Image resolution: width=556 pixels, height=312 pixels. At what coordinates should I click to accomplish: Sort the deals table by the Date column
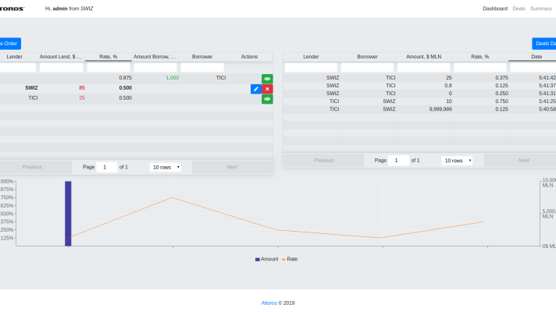click(x=536, y=57)
